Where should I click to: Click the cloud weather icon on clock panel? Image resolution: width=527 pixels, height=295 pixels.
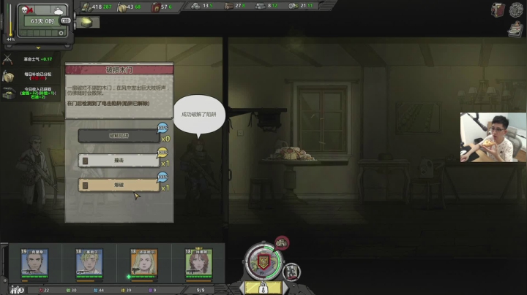click(59, 11)
